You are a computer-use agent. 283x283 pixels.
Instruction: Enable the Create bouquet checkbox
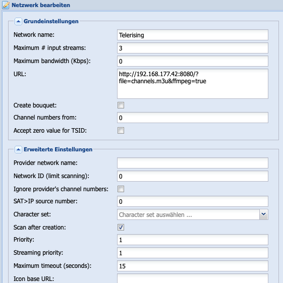click(x=121, y=105)
